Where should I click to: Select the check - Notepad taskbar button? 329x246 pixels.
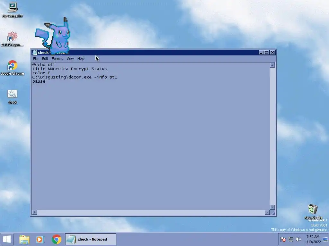(x=90, y=239)
